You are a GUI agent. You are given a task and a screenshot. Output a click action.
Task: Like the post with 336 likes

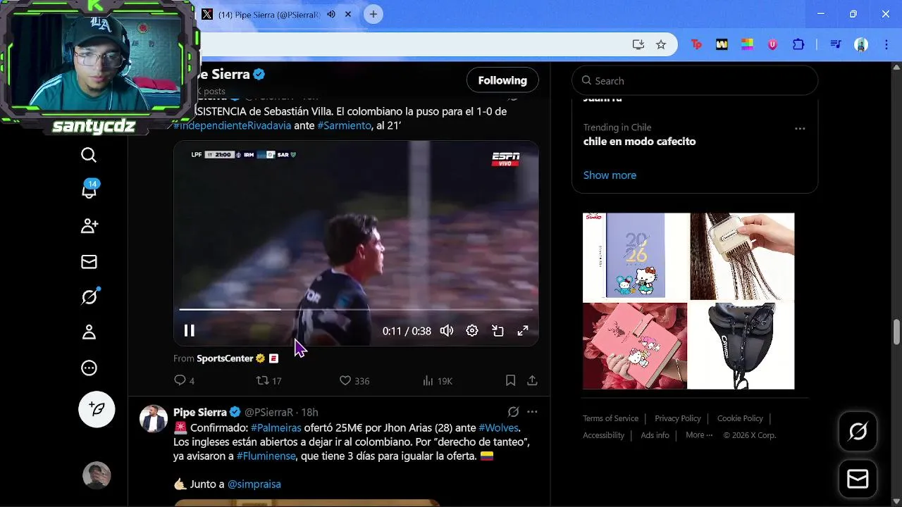coord(354,380)
